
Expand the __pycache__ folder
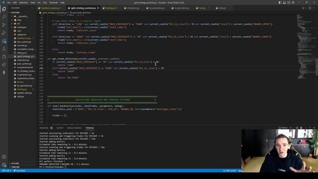pos(23,16)
